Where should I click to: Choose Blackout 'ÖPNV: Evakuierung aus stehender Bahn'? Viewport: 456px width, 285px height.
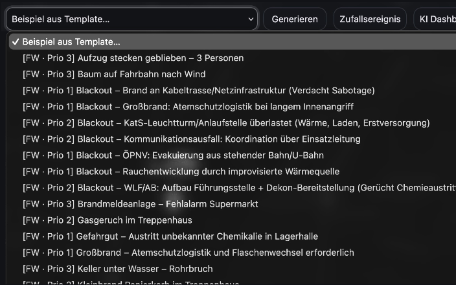pos(173,155)
